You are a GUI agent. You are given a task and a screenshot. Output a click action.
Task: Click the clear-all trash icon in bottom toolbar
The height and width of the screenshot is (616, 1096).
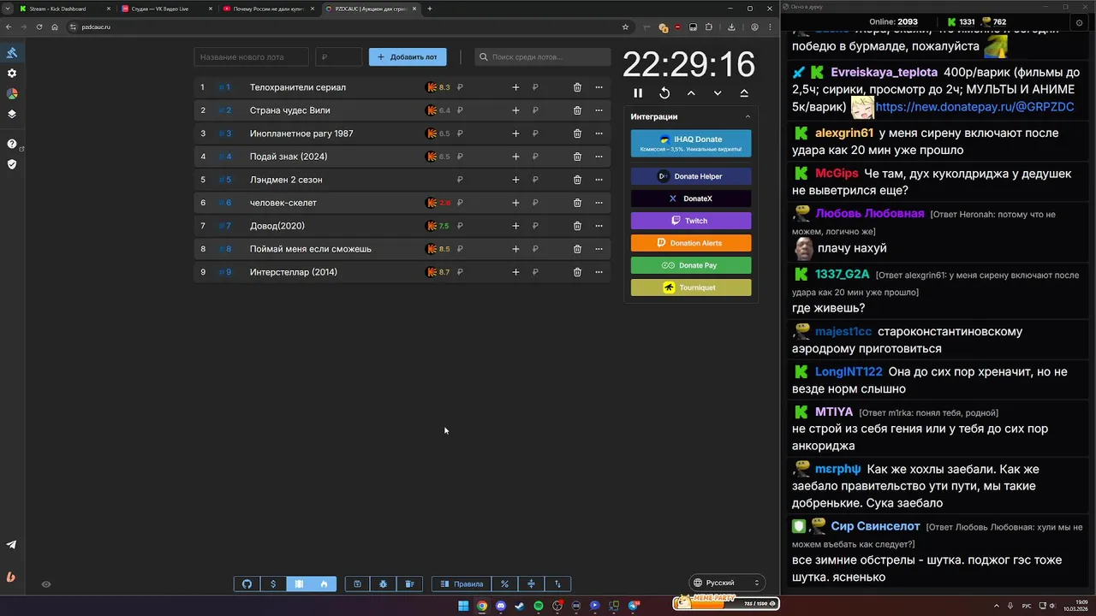(x=409, y=584)
